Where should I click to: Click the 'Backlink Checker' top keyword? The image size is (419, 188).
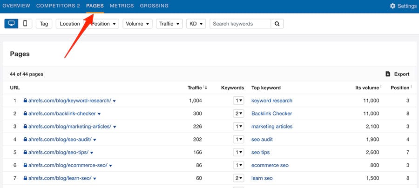click(x=272, y=114)
